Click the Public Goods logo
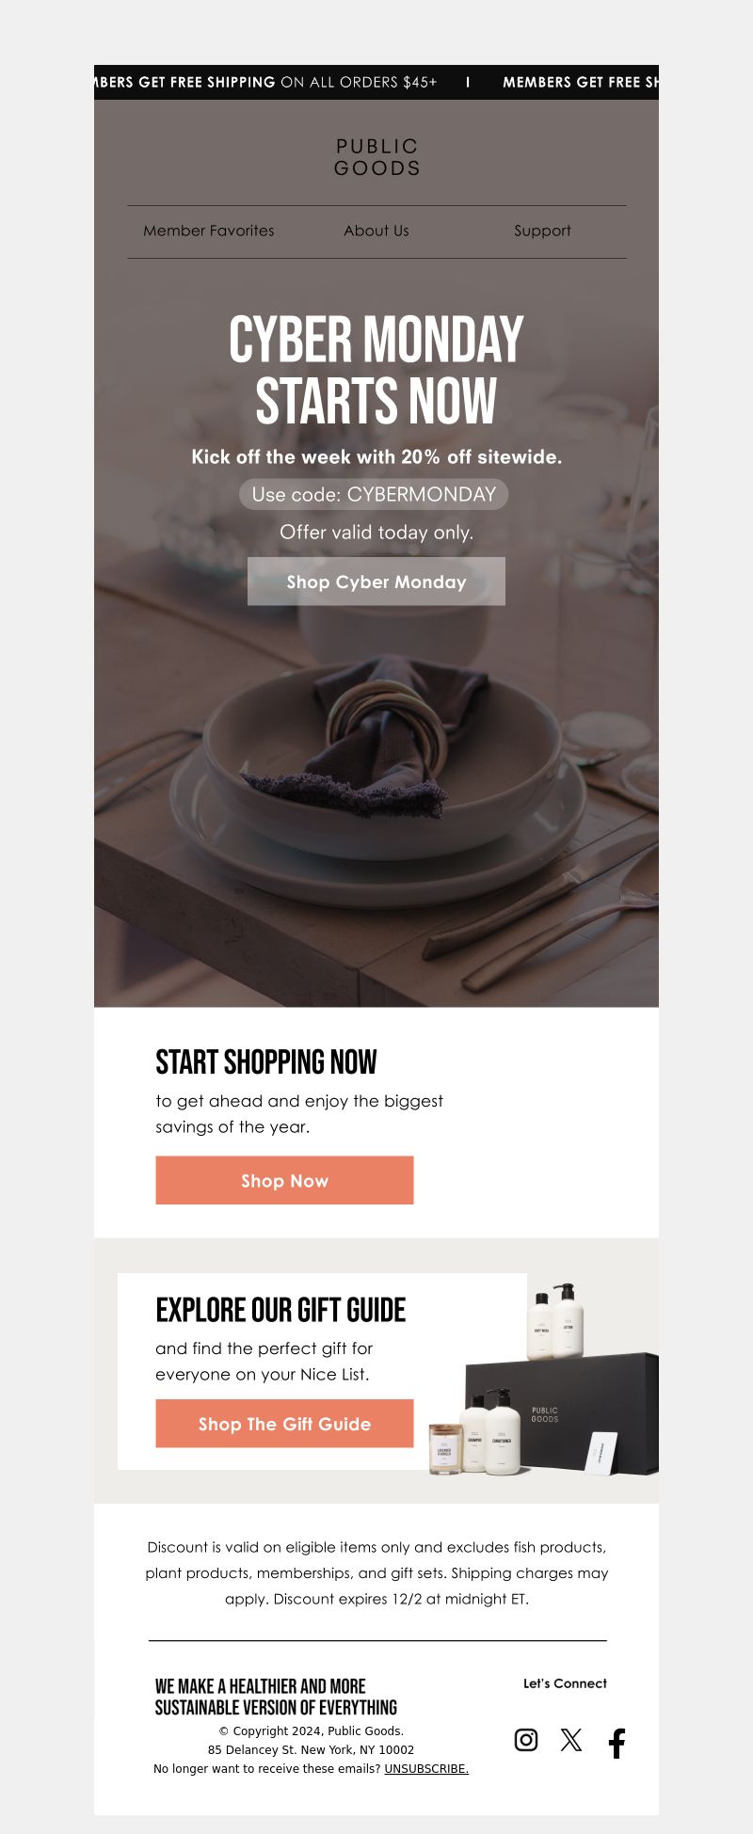Screen dimensions: 753x1834 [x=376, y=157]
